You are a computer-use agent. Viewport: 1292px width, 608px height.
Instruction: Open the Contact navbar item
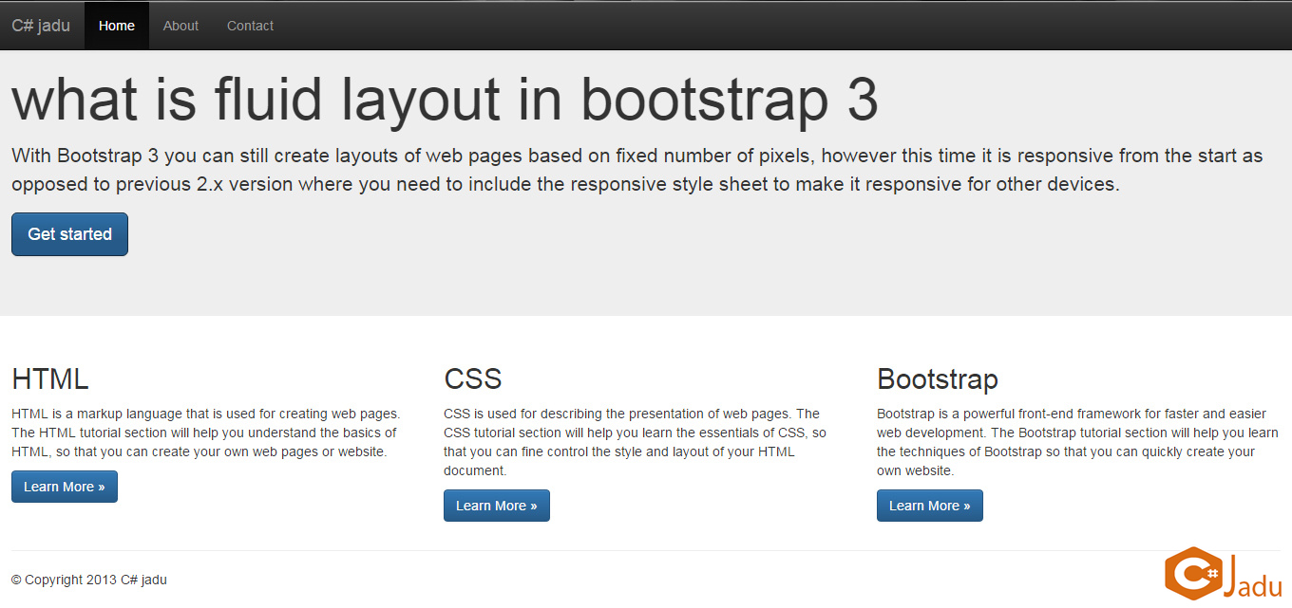click(x=250, y=26)
